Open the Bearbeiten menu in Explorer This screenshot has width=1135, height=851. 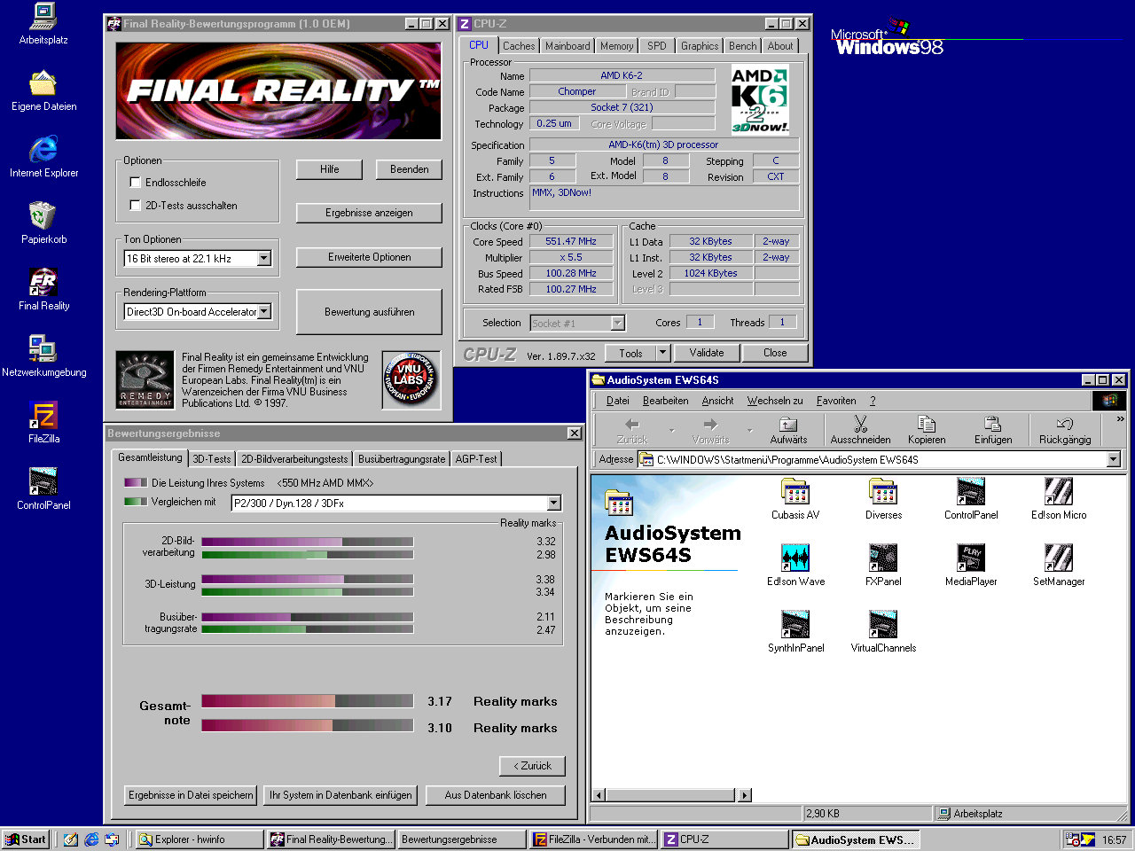[x=665, y=401]
